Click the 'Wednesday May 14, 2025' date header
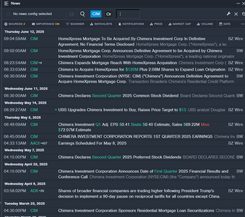 click(x=25, y=103)
